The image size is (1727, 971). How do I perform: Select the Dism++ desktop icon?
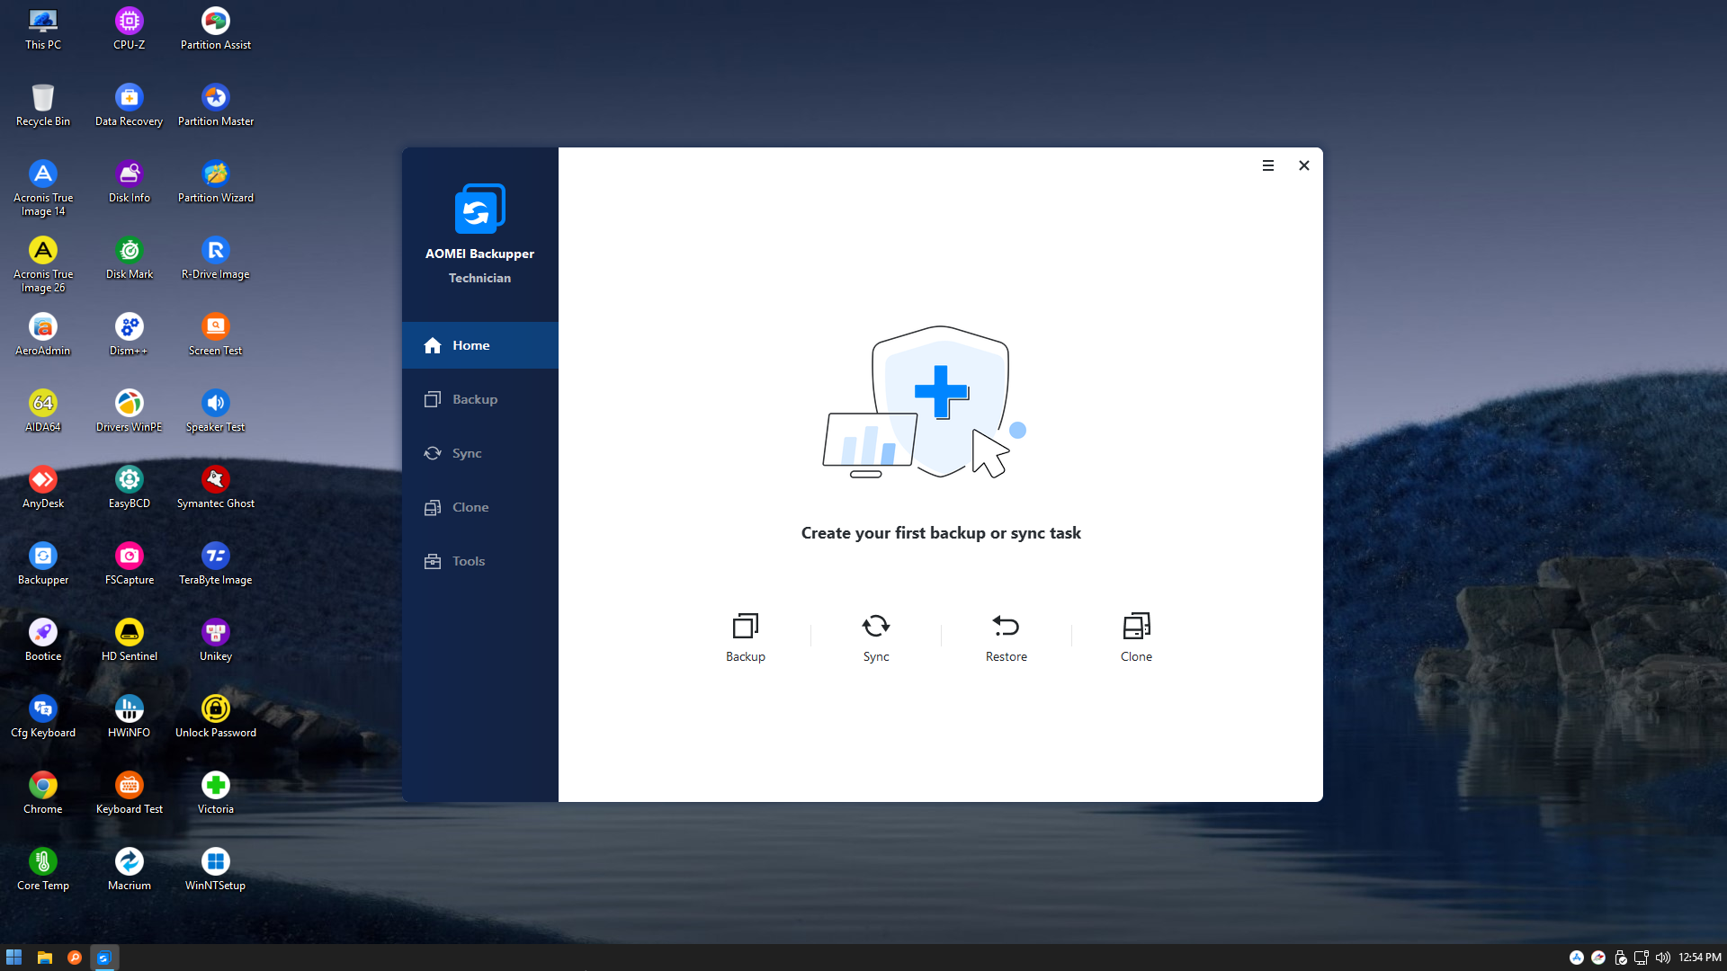click(130, 334)
